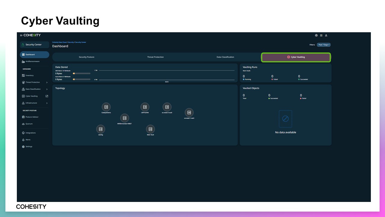Expand the Threat Protection chevron in the sidebar
Image resolution: width=385 pixels, height=217 pixels.
point(47,82)
